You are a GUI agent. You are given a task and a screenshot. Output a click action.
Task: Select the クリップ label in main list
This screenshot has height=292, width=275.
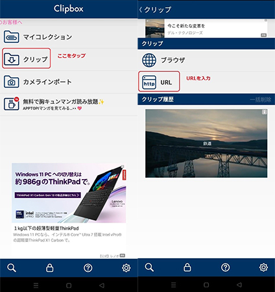pyautogui.click(x=36, y=59)
